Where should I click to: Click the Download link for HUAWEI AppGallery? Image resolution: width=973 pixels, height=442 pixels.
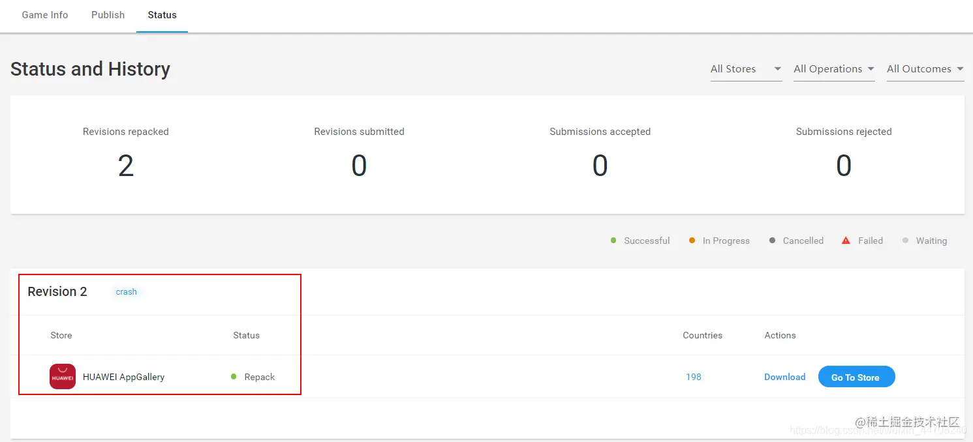pos(784,377)
